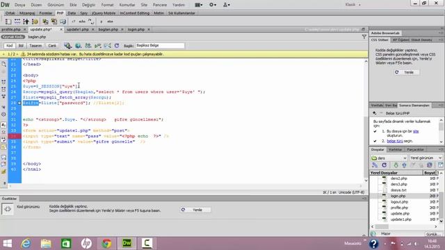The width and height of the screenshot is (445, 250).
Task: Collapse the code fold marker on line 28
Action: pos(19,103)
